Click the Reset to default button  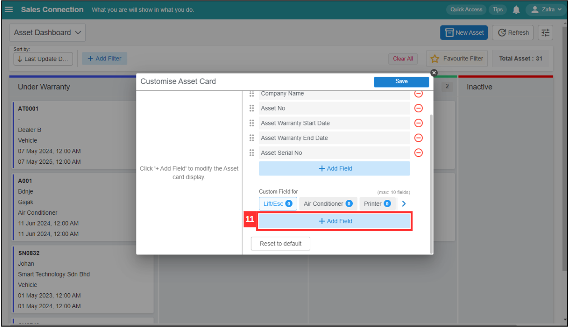280,244
